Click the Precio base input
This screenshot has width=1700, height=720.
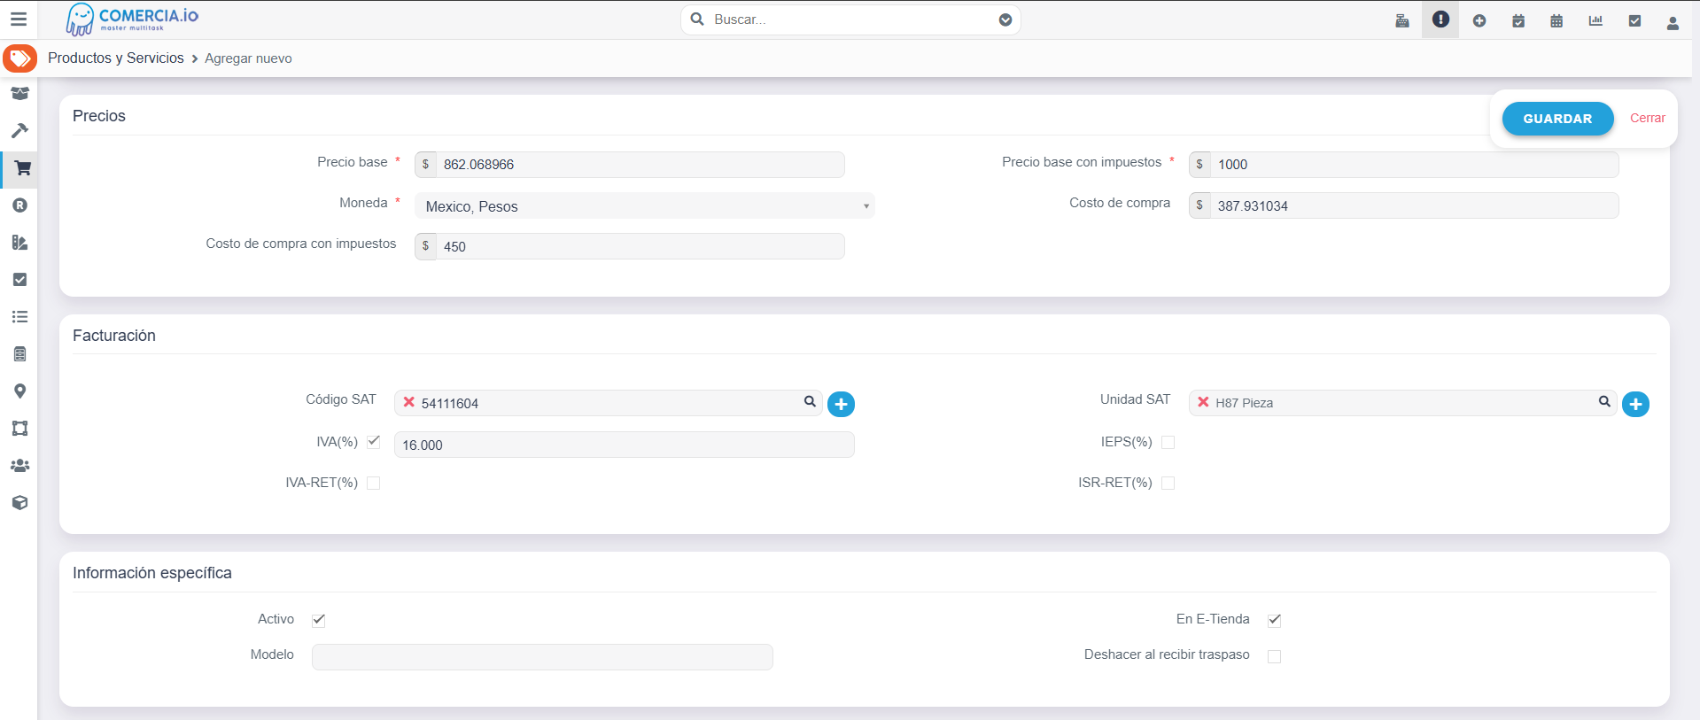click(x=640, y=164)
